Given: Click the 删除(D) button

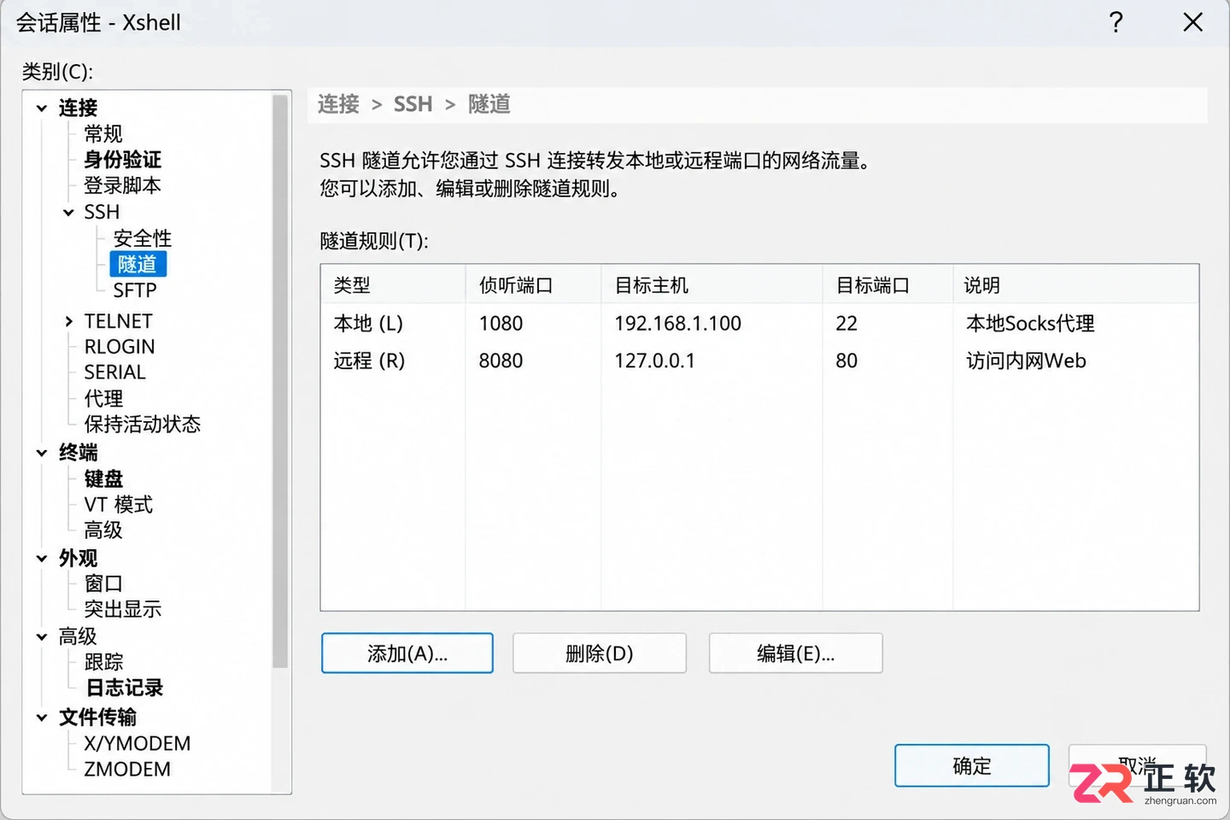Looking at the screenshot, I should (x=600, y=653).
